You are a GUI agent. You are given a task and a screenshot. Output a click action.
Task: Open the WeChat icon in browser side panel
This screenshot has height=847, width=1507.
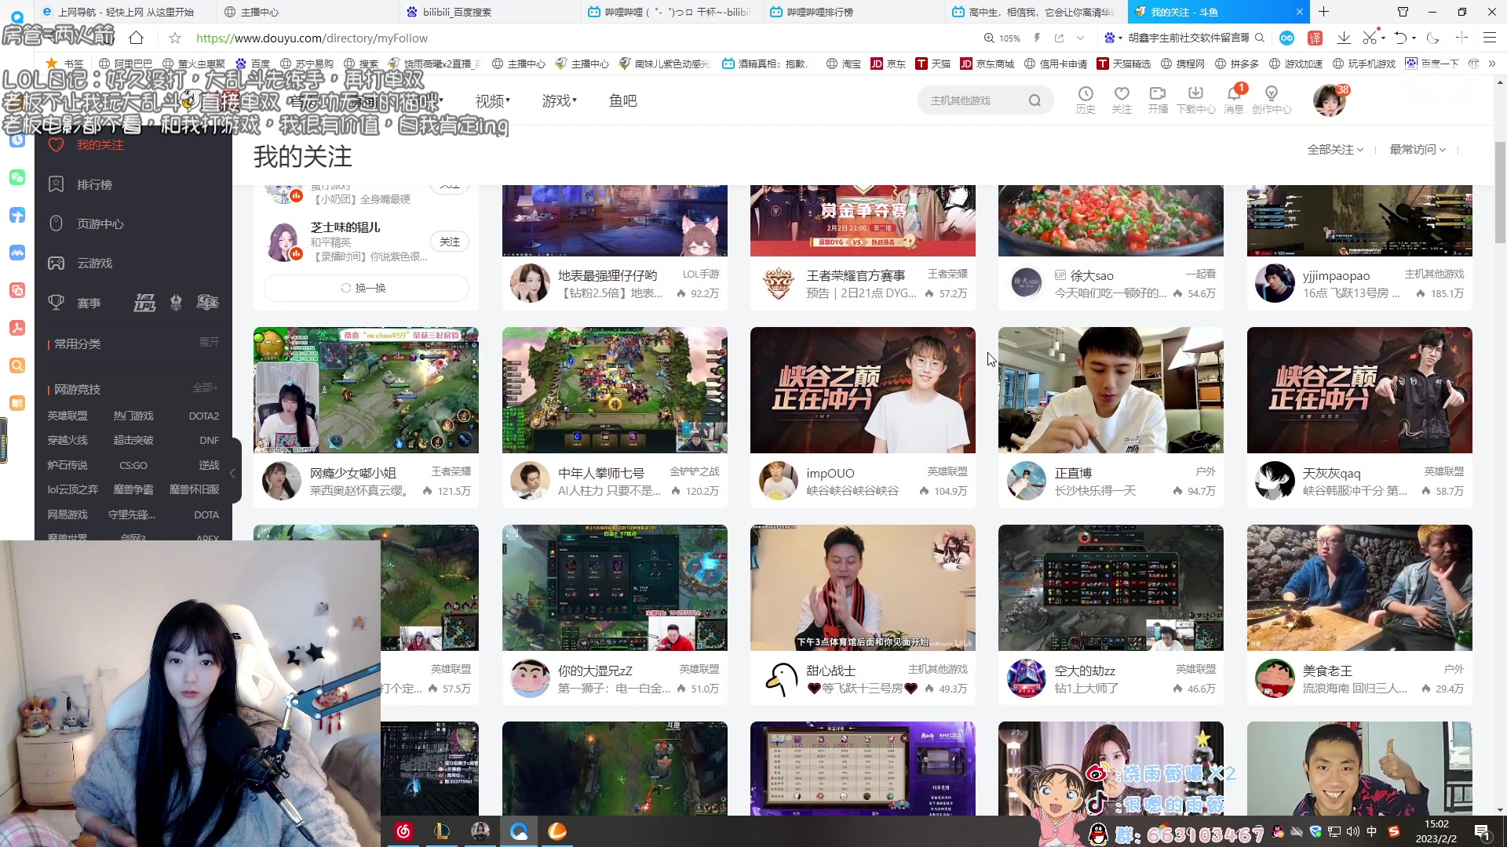click(x=16, y=178)
